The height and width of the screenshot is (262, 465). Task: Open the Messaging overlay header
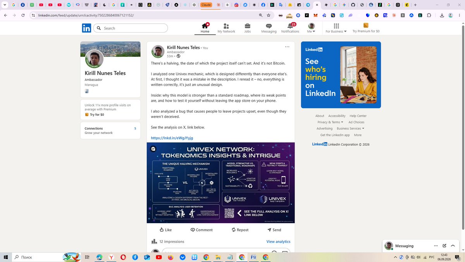(x=404, y=246)
